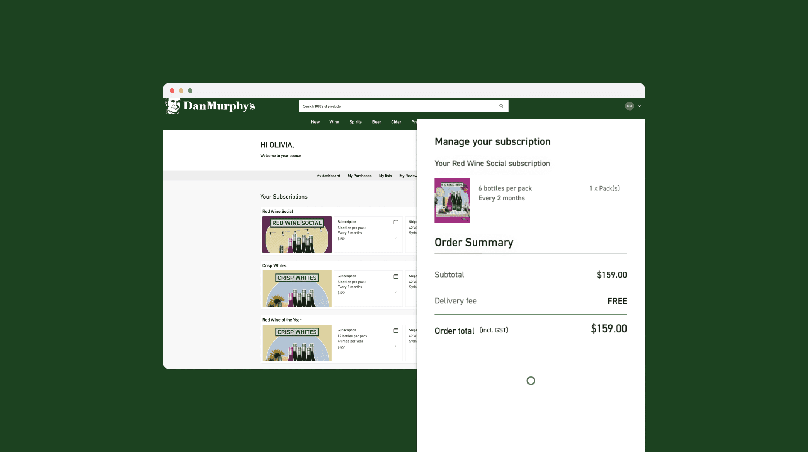The image size is (808, 452).
Task: Switch to the My Purchases tab
Action: pyautogui.click(x=359, y=176)
